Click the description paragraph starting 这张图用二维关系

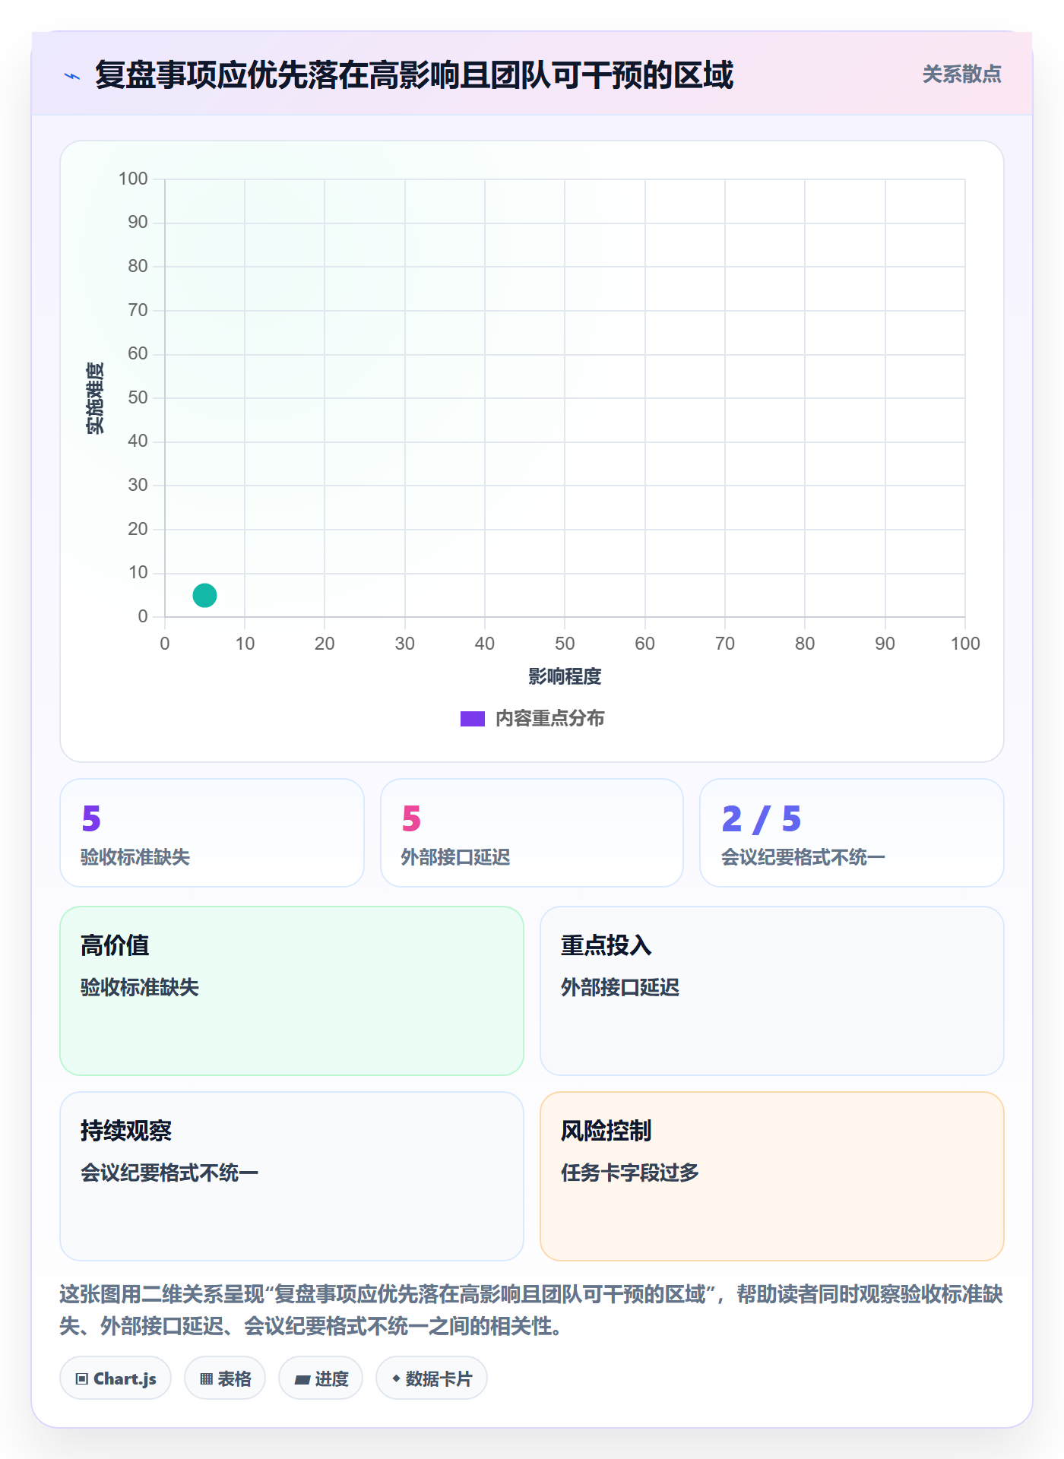[x=531, y=1310]
